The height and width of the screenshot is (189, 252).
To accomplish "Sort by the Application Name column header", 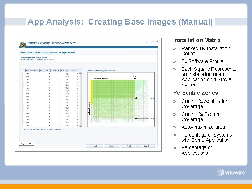I will (32, 71).
